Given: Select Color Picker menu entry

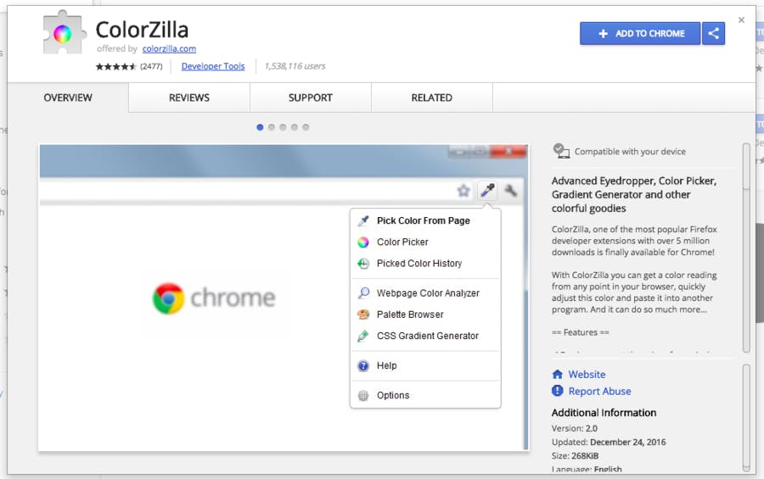Looking at the screenshot, I should [x=402, y=242].
